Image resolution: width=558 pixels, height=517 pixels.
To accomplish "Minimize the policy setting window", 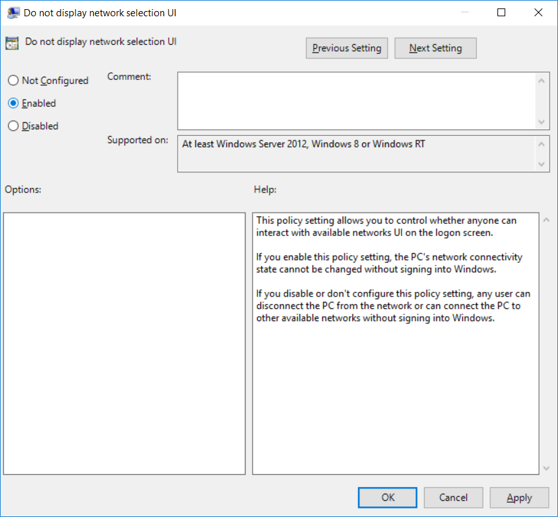I will point(464,12).
